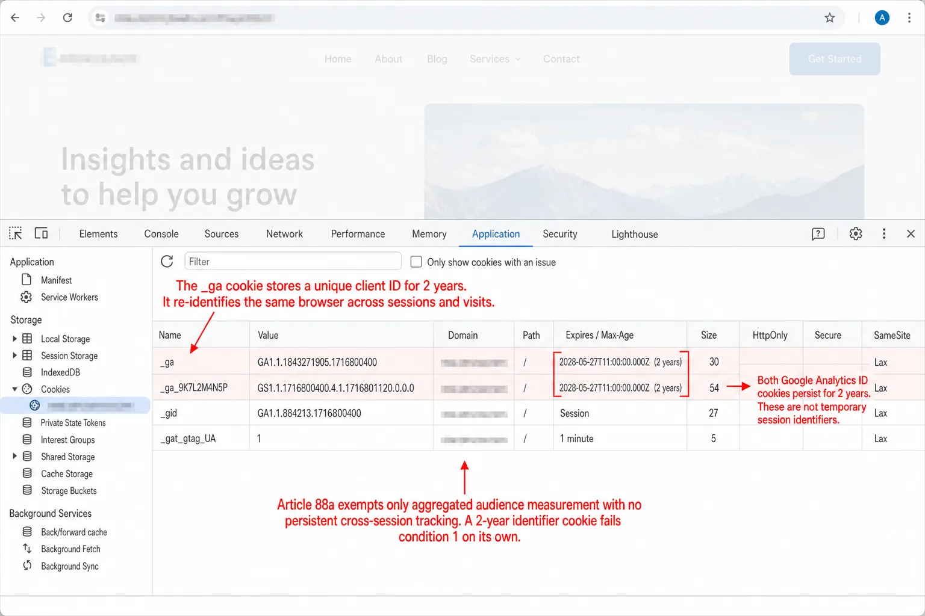Screen dimensions: 925x616
Task: Open the About page link
Action: 388,59
